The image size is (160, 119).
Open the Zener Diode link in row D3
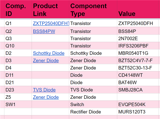(46, 61)
